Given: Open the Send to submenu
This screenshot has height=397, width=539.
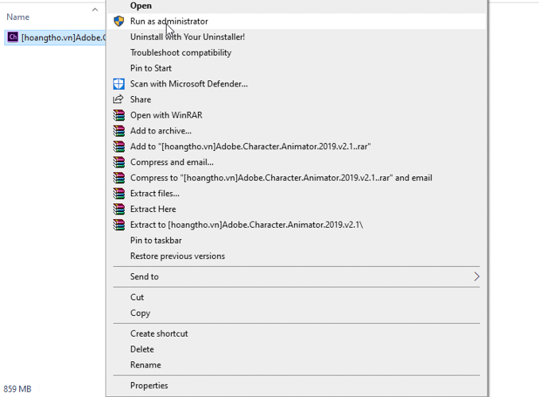Looking at the screenshot, I should pyautogui.click(x=297, y=276).
